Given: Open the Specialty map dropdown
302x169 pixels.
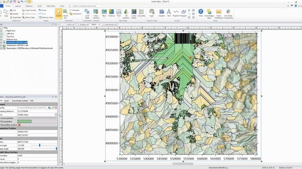Looking at the screenshot, I should click(x=142, y=18).
